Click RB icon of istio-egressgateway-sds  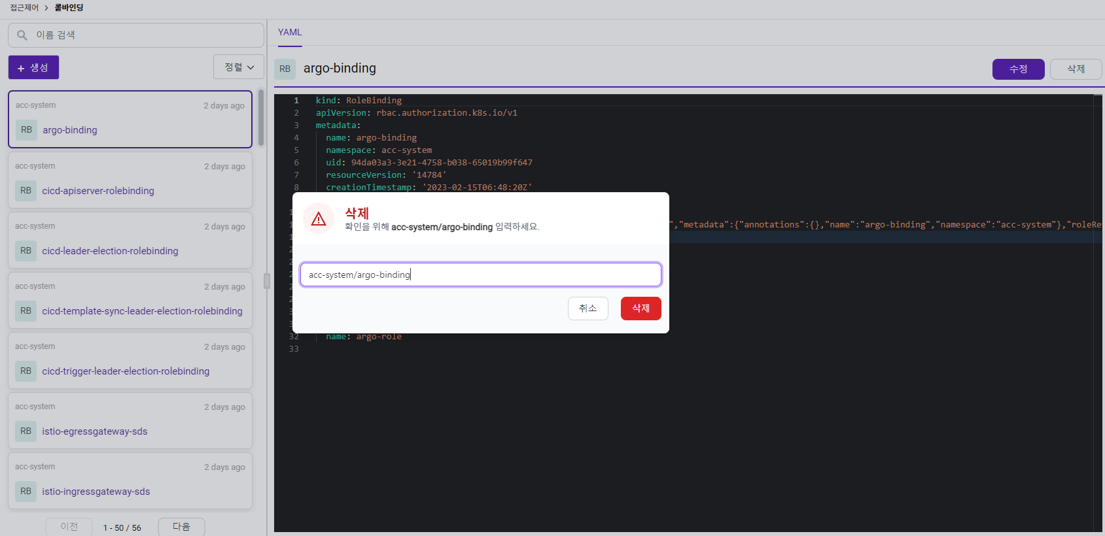[26, 431]
